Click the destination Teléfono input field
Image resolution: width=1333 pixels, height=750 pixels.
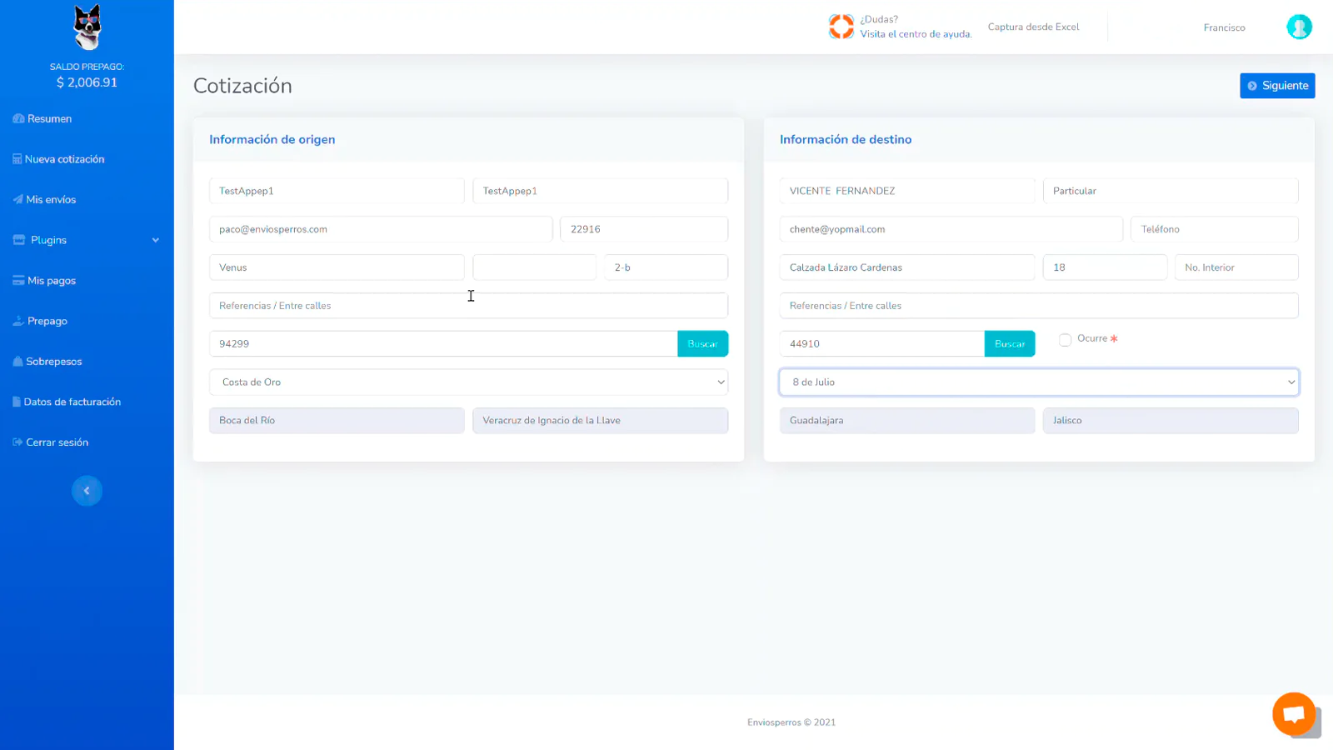[1213, 229]
